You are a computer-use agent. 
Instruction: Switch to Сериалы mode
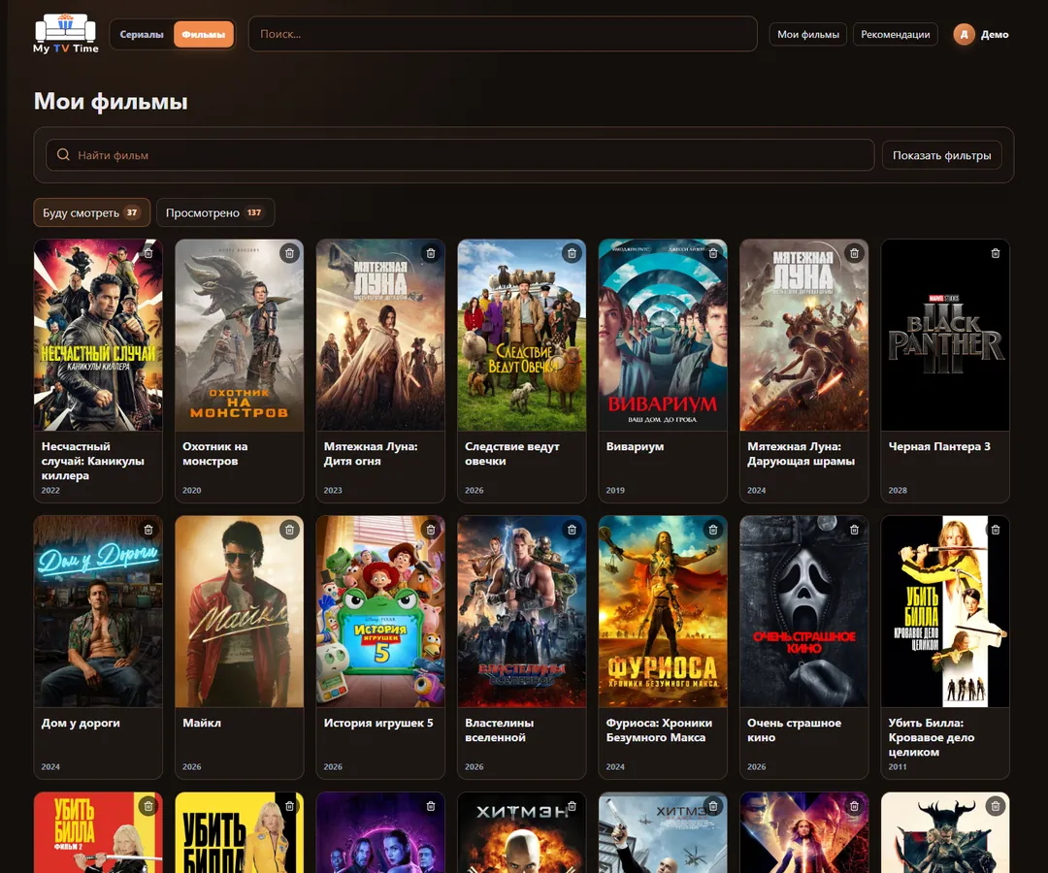click(142, 34)
